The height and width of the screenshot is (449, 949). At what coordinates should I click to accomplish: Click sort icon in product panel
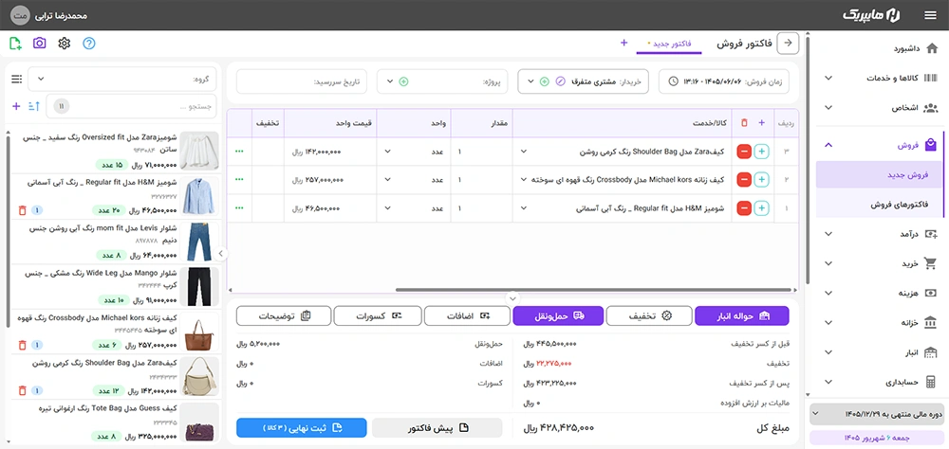point(34,106)
